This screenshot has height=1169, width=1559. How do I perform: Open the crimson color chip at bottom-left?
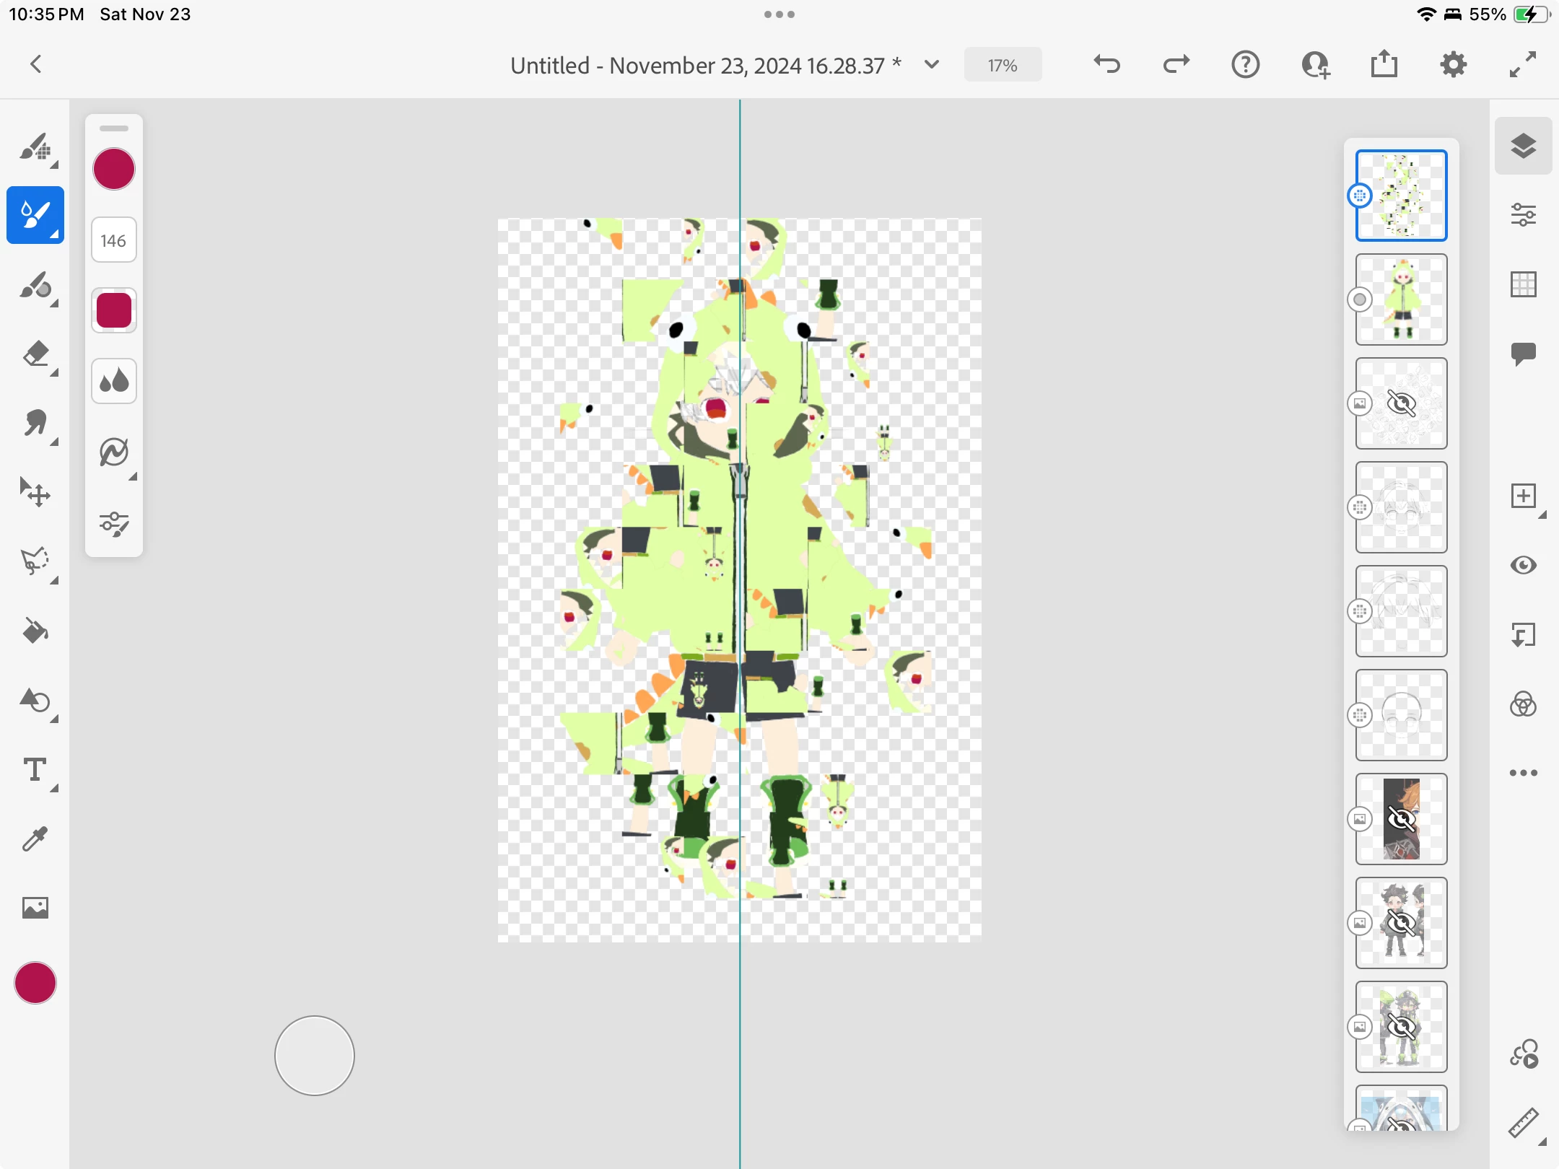tap(35, 983)
